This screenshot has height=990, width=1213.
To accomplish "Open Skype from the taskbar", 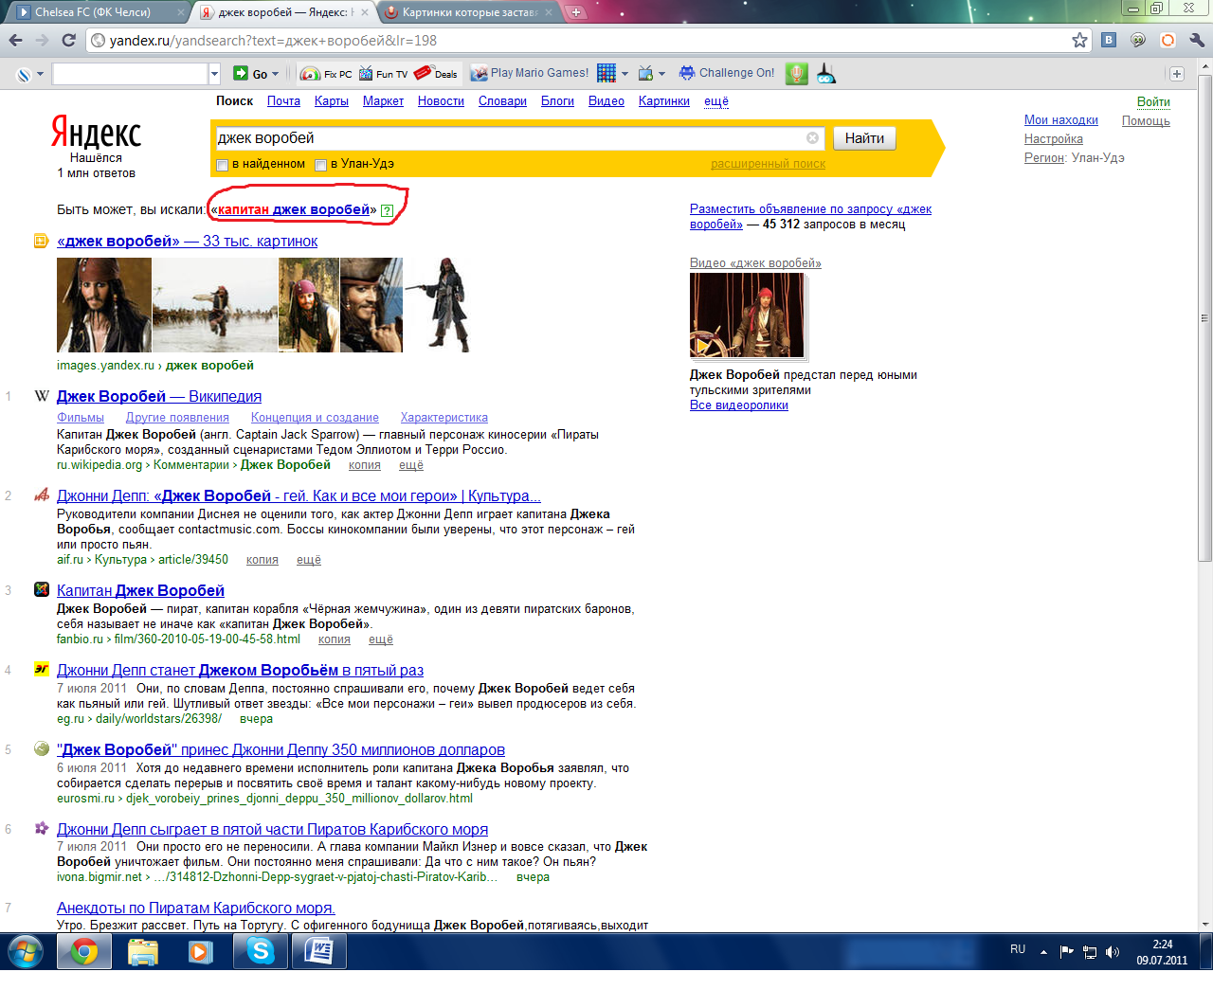I will [x=259, y=951].
